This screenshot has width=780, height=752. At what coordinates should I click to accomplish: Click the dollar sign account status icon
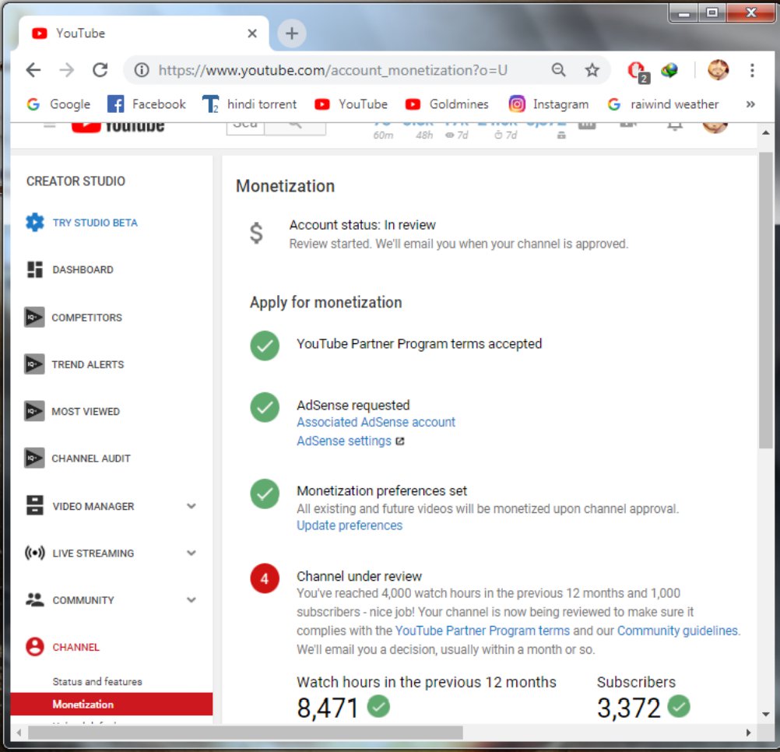coord(256,233)
